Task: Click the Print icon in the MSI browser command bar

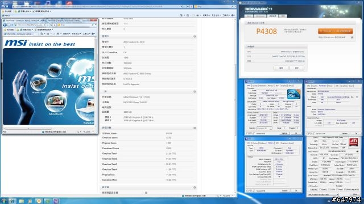Action: coord(57,34)
